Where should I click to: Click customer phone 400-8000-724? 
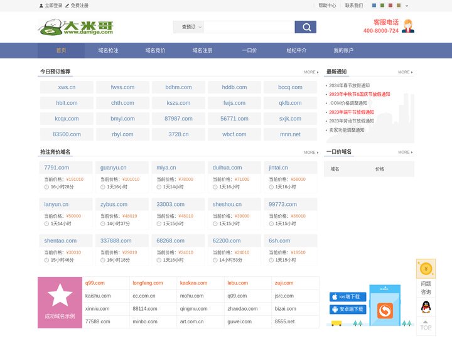[381, 31]
